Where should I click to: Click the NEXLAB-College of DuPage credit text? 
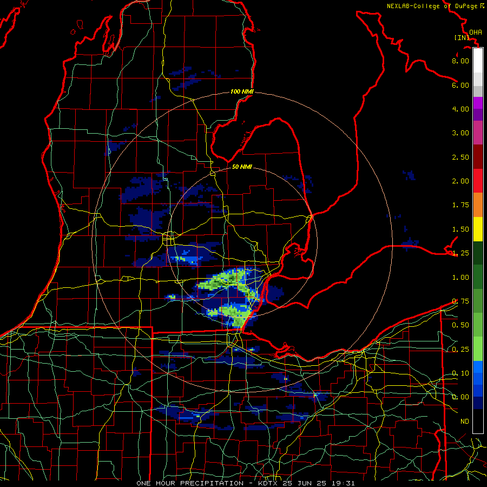(x=435, y=6)
